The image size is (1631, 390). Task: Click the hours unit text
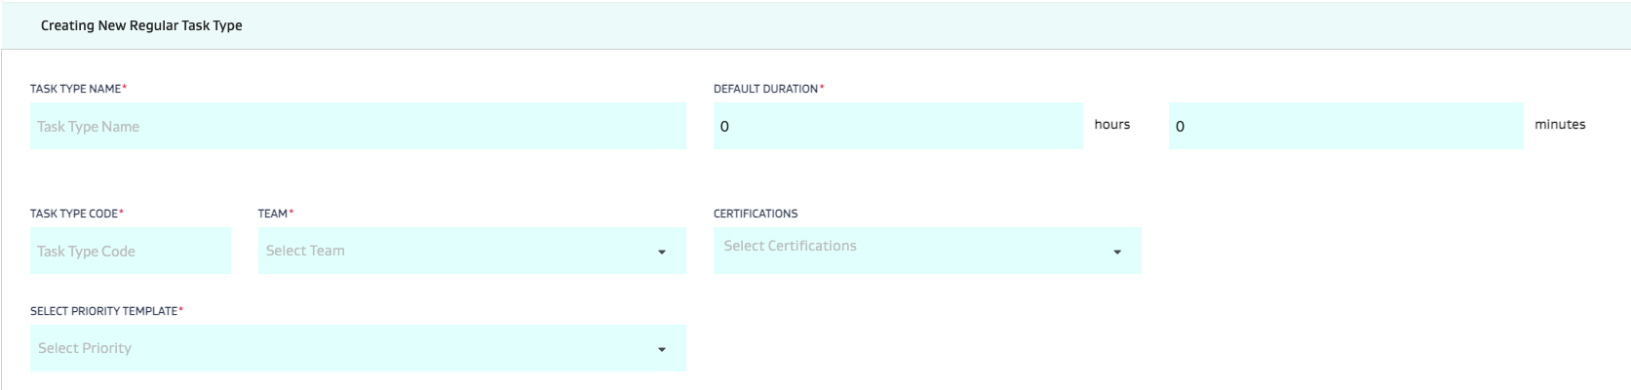point(1112,124)
